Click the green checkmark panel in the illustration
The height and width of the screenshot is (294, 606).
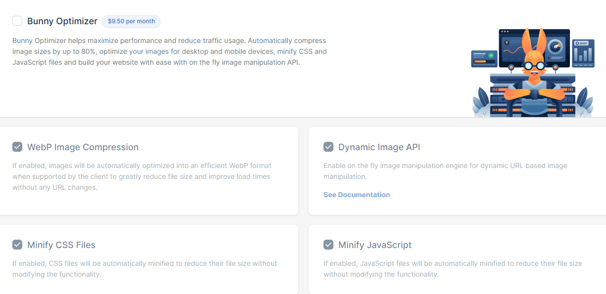pos(484,58)
